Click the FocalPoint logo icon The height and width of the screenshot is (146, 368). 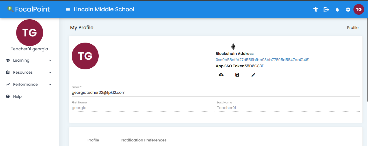11,9
